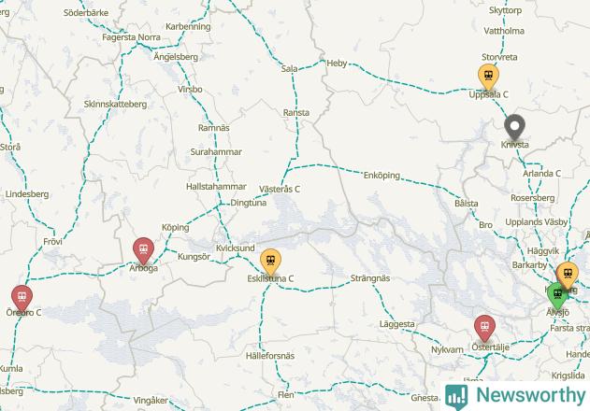This screenshot has width=590, height=411.
Task: Select the Sala station label
Action: tap(289, 69)
